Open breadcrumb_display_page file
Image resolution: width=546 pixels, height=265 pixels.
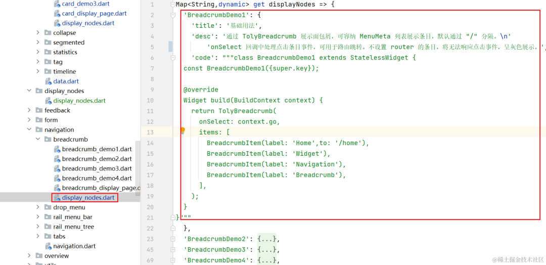tap(101, 188)
